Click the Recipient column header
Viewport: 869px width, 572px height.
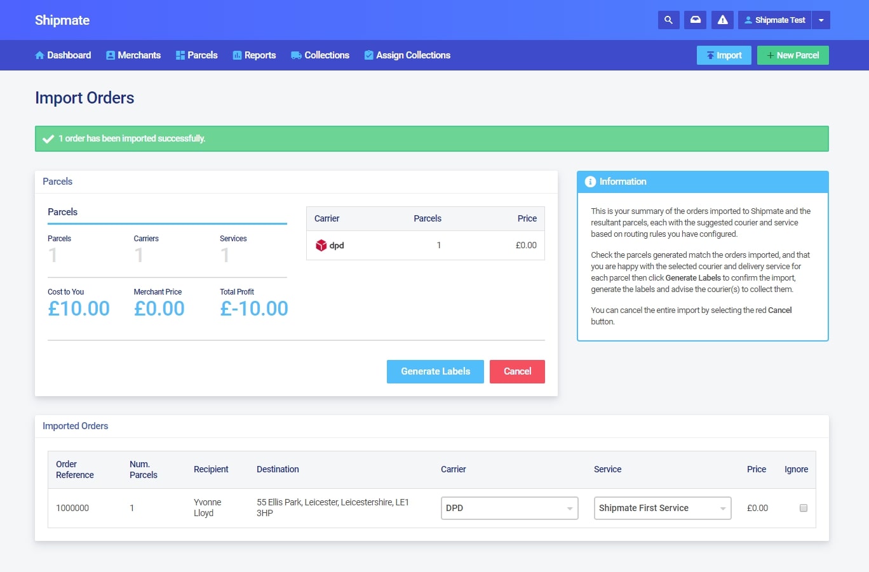pos(211,469)
